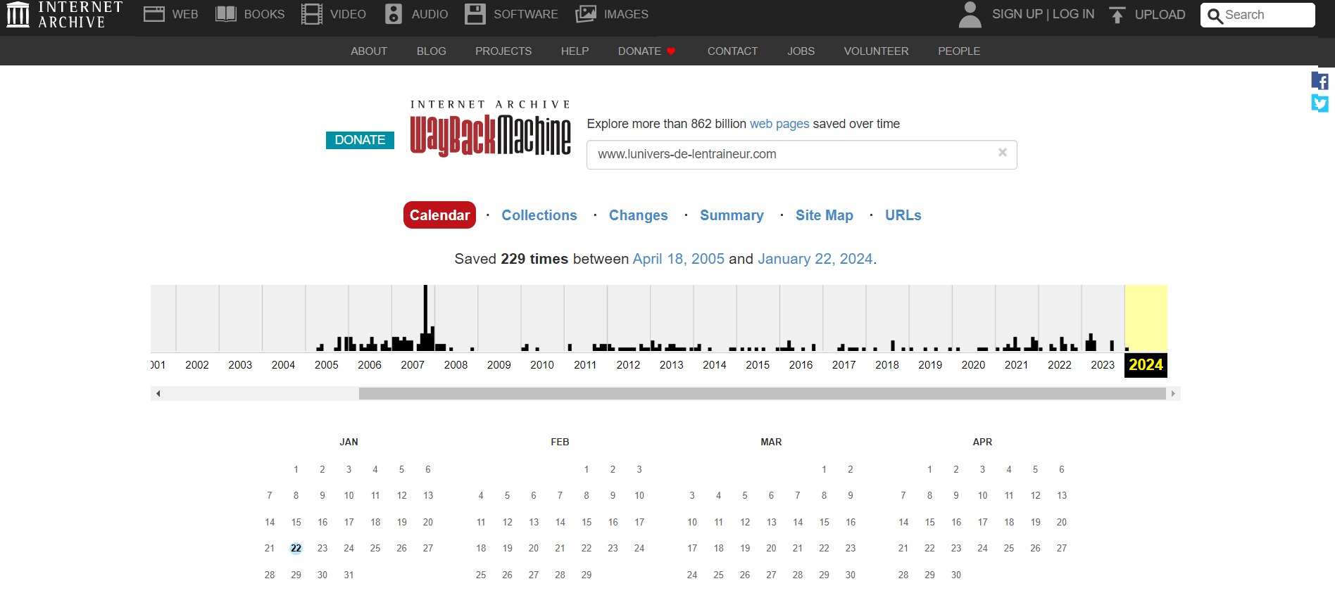Select year 2010 on the timeline
The width and height of the screenshot is (1335, 593).
[x=542, y=365]
